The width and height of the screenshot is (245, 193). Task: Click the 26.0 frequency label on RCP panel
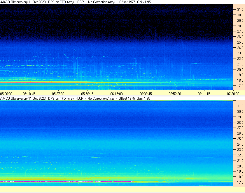[x=240, y=37]
